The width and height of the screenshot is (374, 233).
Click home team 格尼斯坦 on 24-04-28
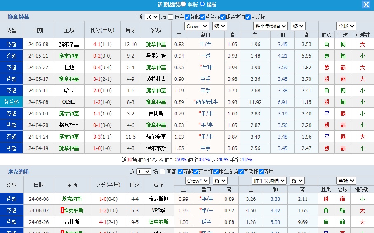pyautogui.click(x=69, y=125)
